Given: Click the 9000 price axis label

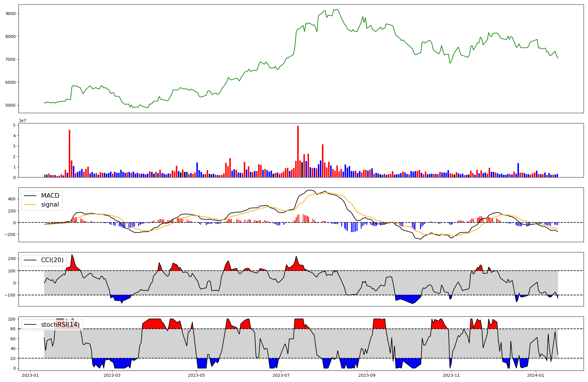Looking at the screenshot, I should click(x=11, y=14).
